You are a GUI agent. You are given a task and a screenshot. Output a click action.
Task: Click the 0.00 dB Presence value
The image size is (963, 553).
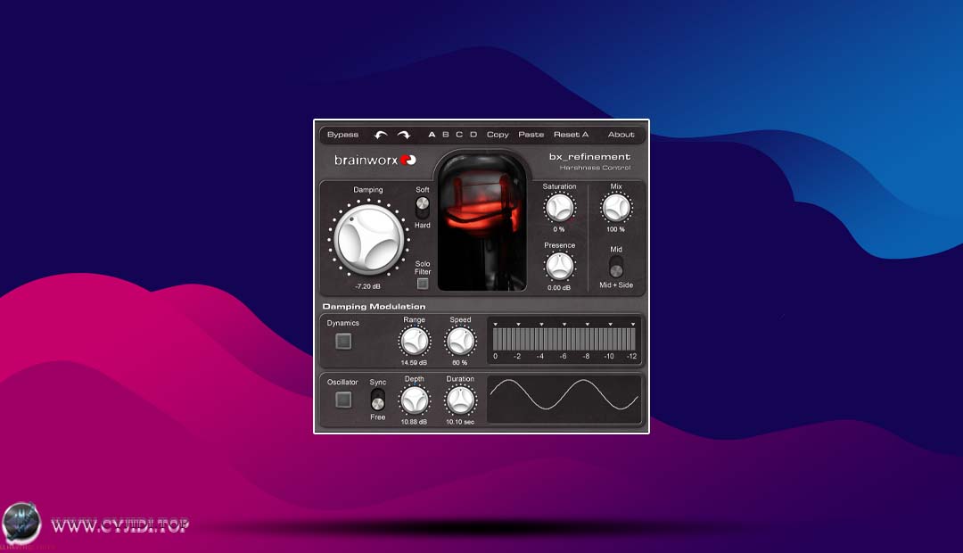pos(559,287)
